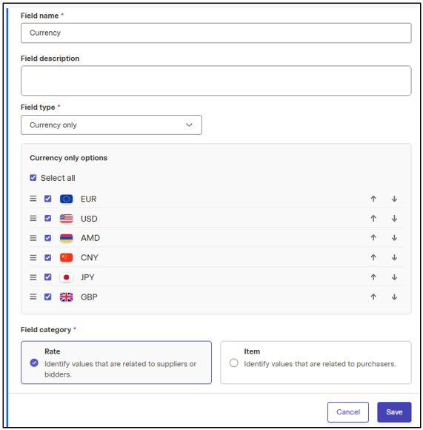Screen dimensions: 423x430
Task: Choose the Rate field category option
Action: pos(116,363)
